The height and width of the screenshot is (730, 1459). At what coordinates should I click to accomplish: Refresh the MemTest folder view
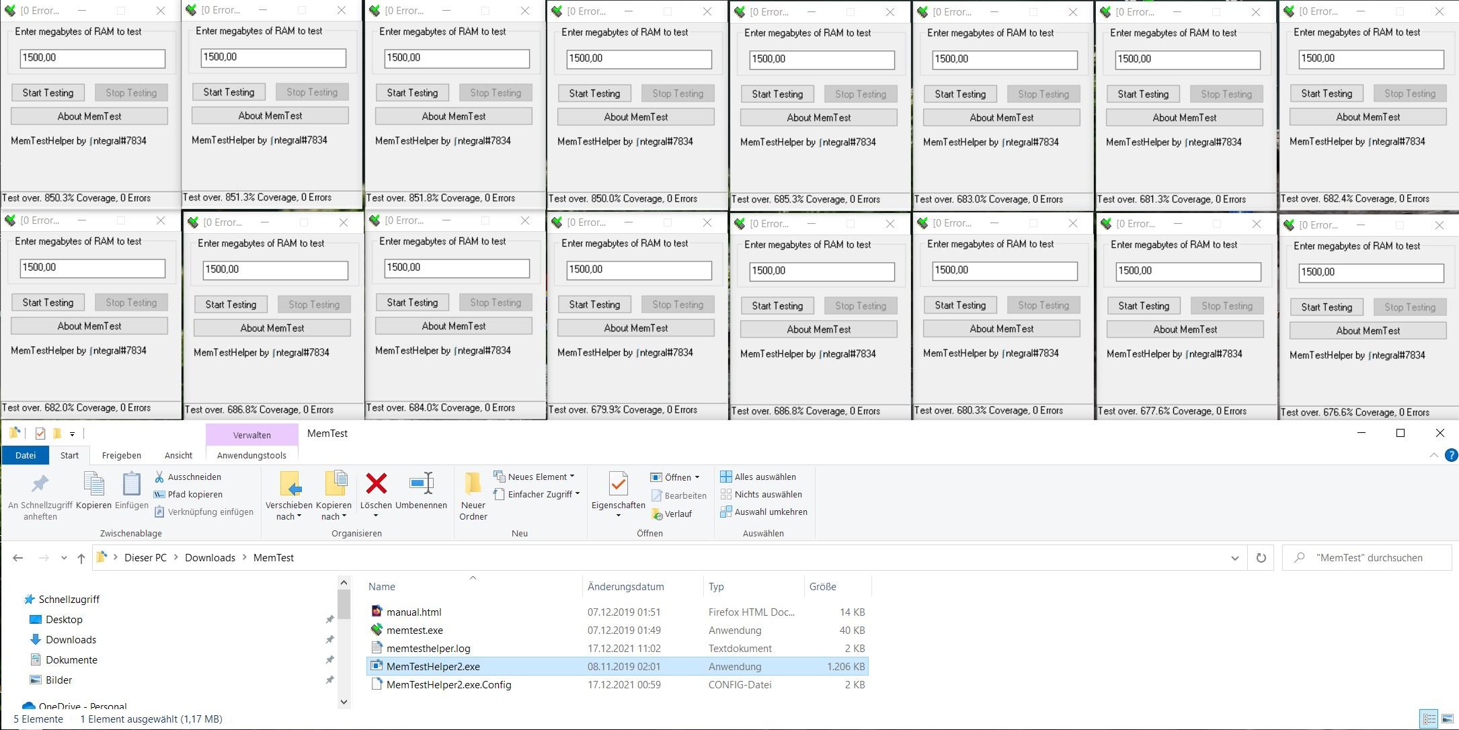[x=1261, y=558]
